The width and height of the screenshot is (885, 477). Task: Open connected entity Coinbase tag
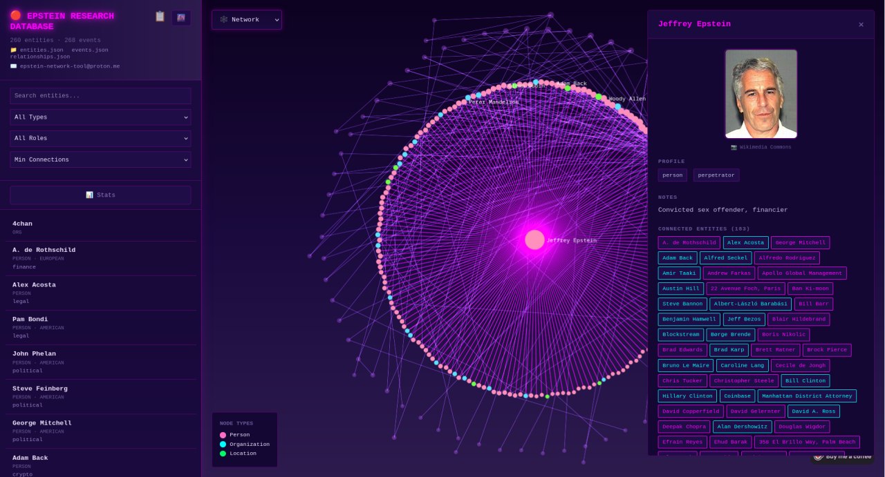point(737,396)
